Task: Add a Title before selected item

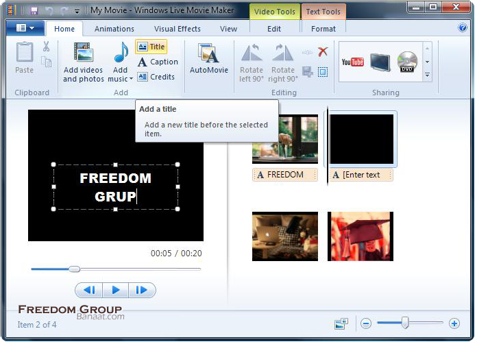Action: tap(151, 47)
